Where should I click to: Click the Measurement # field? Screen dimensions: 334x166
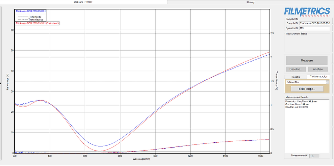314,156
